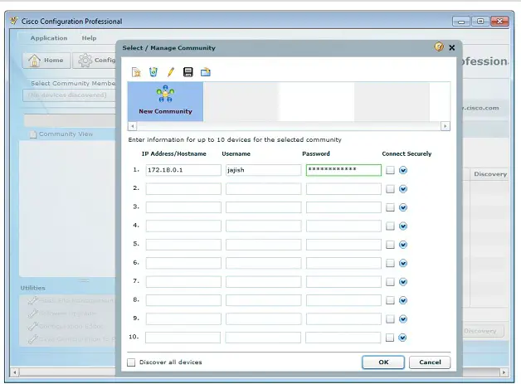The width and height of the screenshot is (521, 384).
Task: Expand row 1 blue down-arrow button
Action: (403, 170)
